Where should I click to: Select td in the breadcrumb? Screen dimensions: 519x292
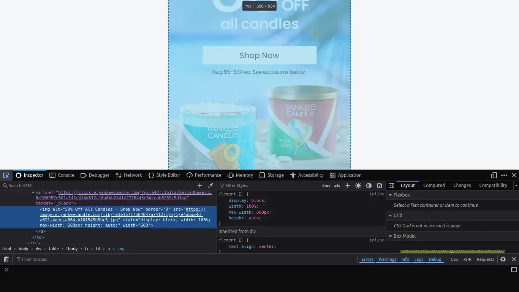point(98,249)
